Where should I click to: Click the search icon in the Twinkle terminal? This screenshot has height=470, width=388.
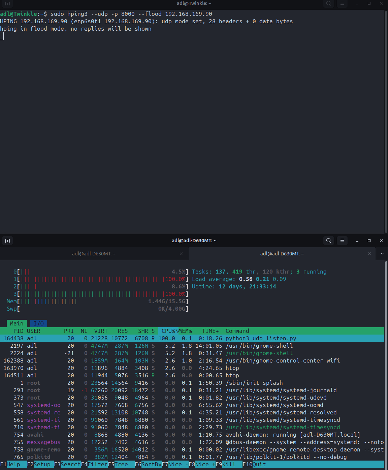328,3
